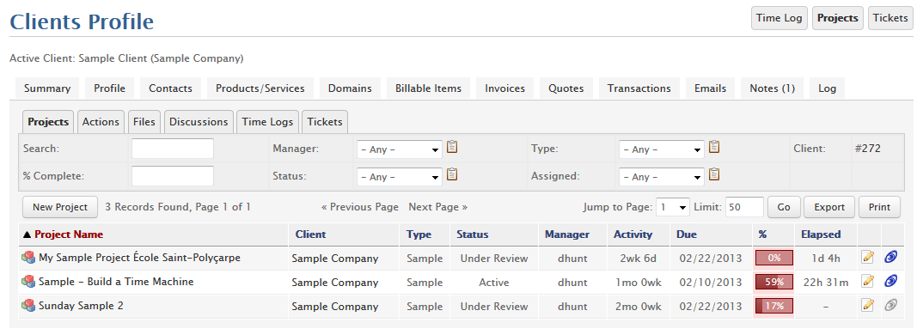Viewport: 917px width, 335px height.
Task: Open the Type filter dropdown
Action: 662,149
